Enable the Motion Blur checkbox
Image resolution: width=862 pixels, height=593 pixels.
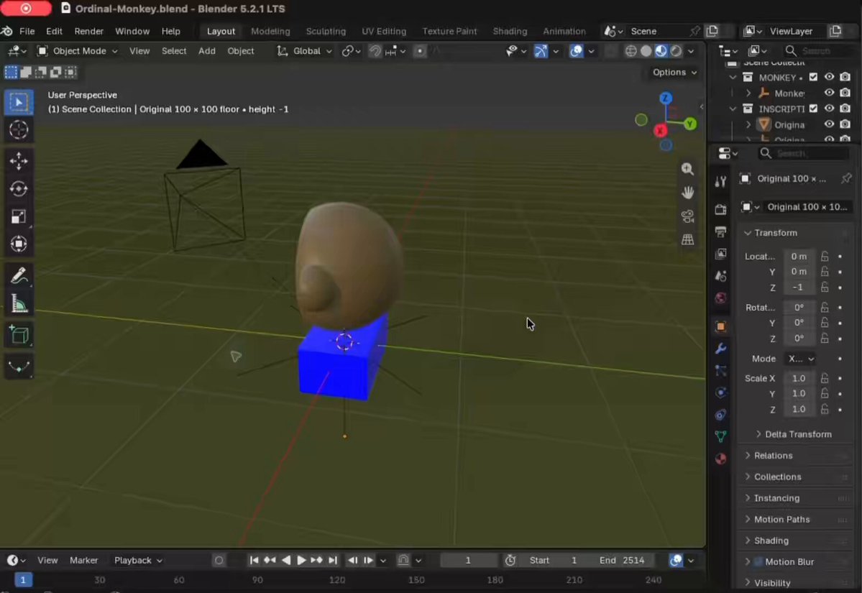point(758,561)
